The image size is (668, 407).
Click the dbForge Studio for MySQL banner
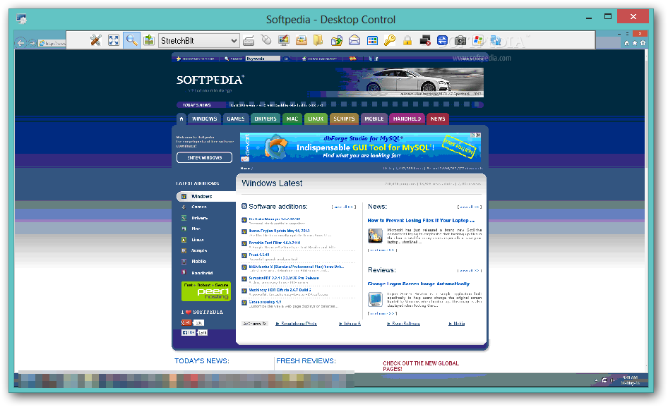coord(360,147)
